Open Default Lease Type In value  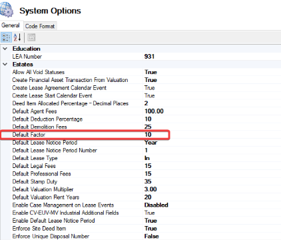tap(147, 158)
